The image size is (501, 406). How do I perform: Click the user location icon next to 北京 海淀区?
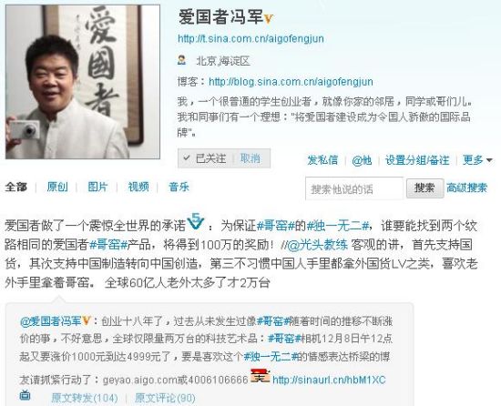tap(181, 60)
